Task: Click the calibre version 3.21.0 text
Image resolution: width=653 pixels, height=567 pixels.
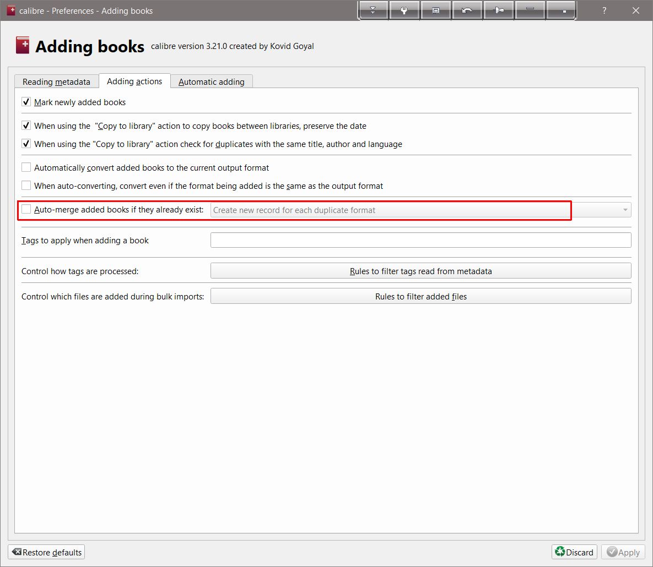Action: click(x=233, y=46)
